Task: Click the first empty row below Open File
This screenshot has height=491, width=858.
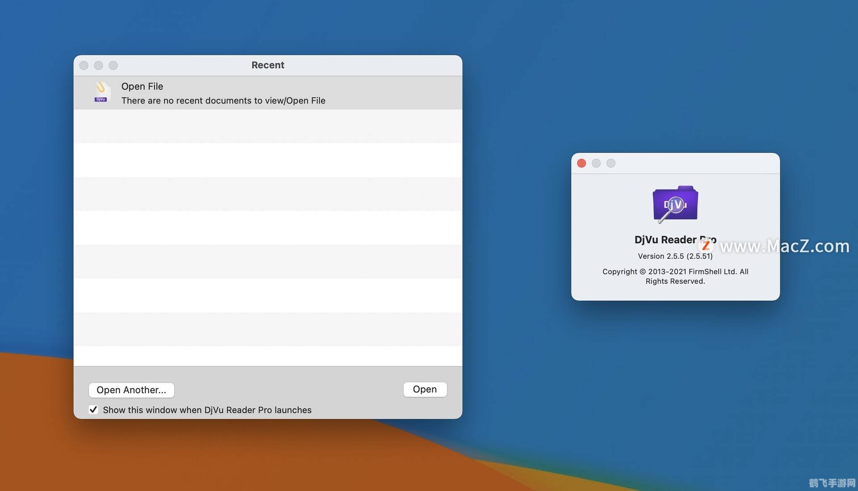Action: point(268,126)
